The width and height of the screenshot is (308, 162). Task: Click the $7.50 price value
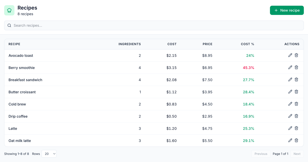pyautogui.click(x=207, y=80)
